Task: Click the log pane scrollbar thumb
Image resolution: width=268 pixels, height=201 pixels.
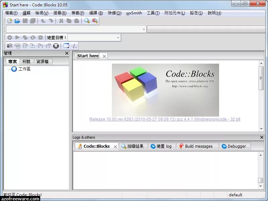Action: (x=261, y=180)
